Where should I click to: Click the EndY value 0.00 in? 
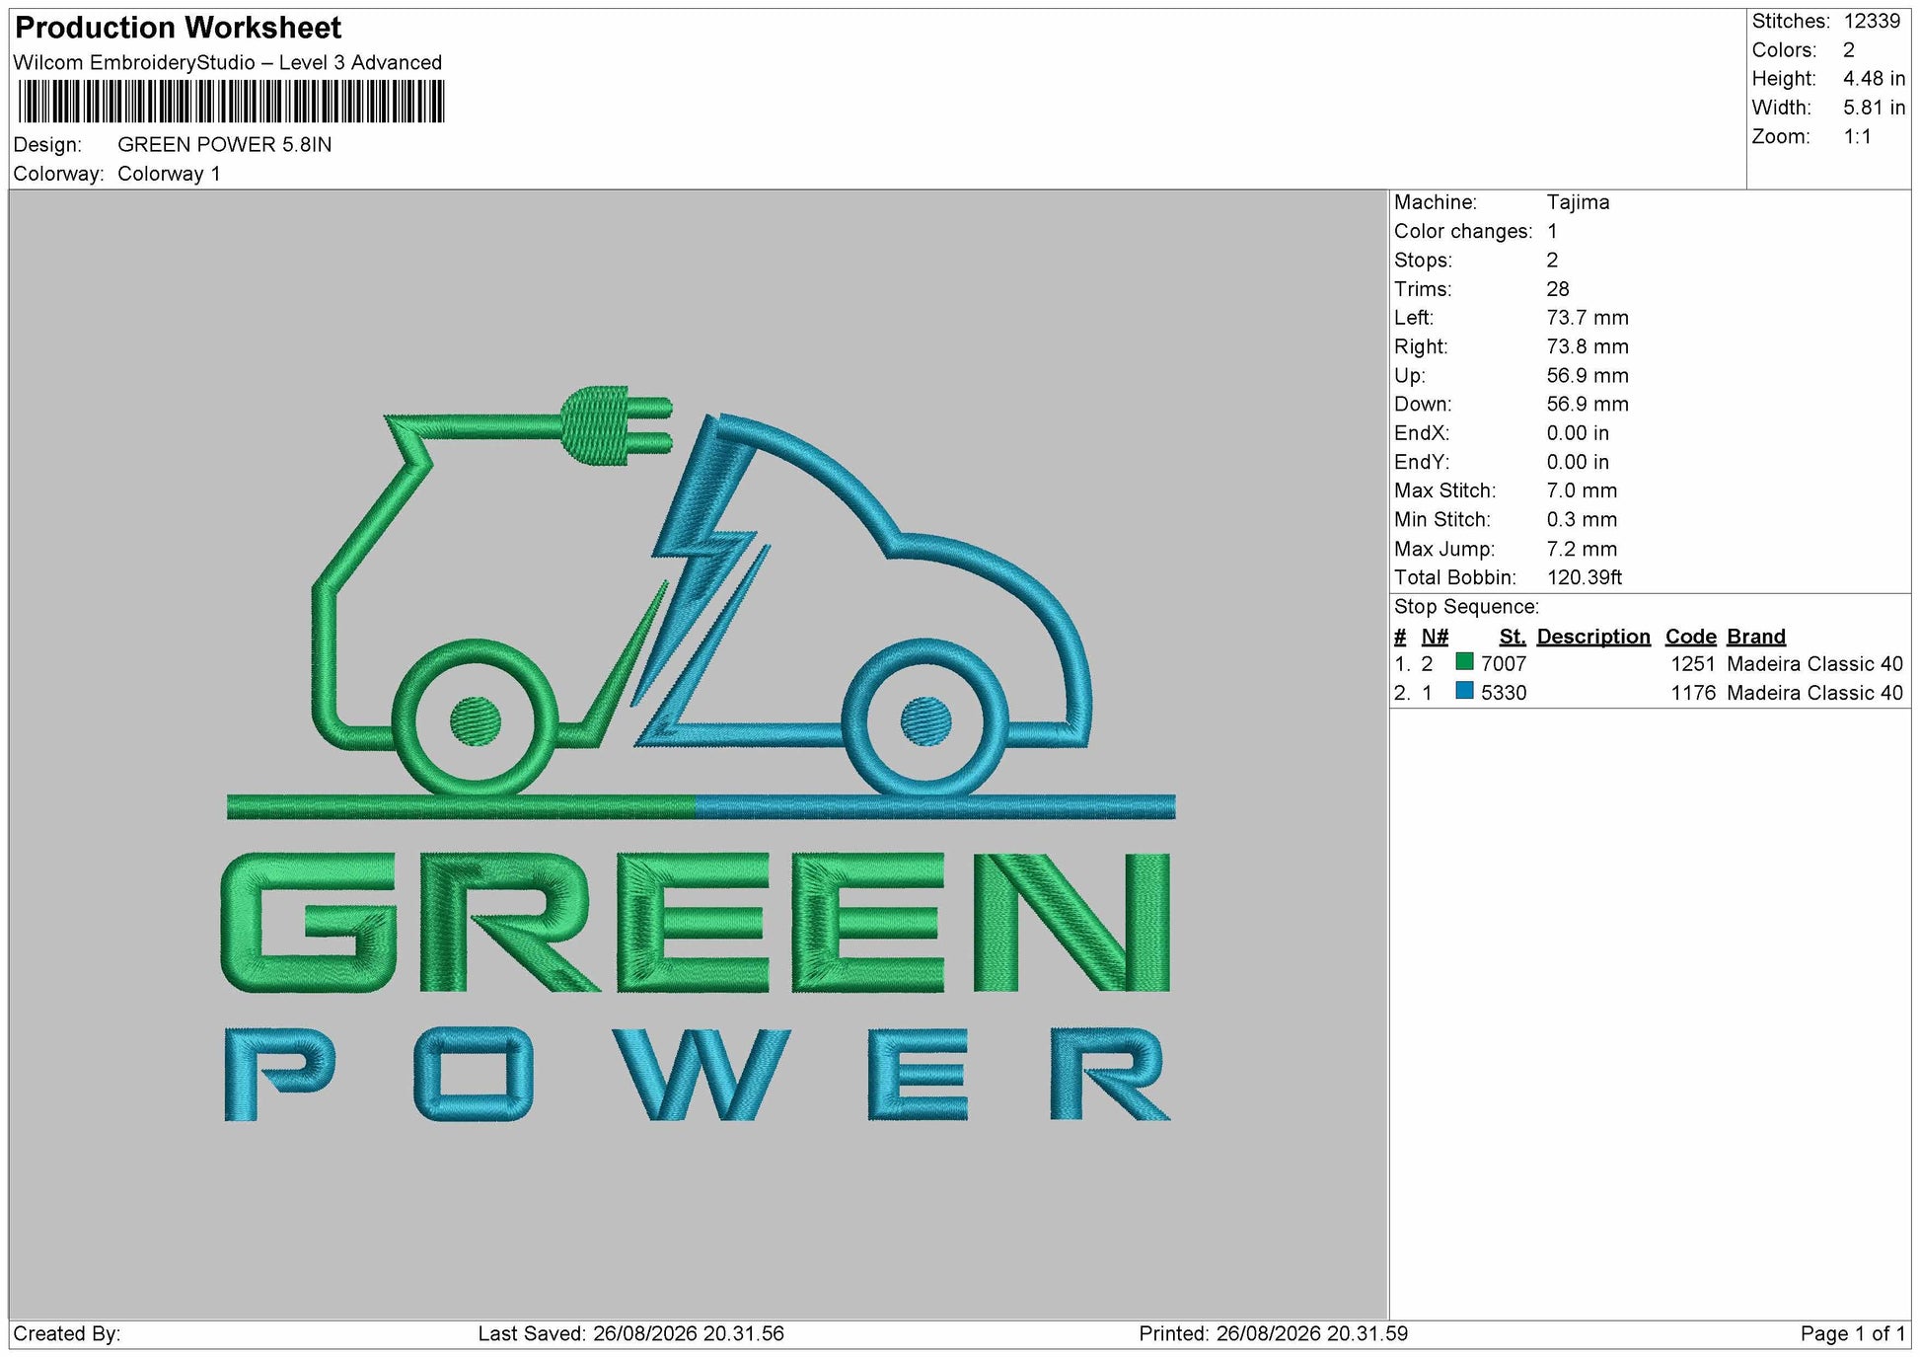[1578, 462]
